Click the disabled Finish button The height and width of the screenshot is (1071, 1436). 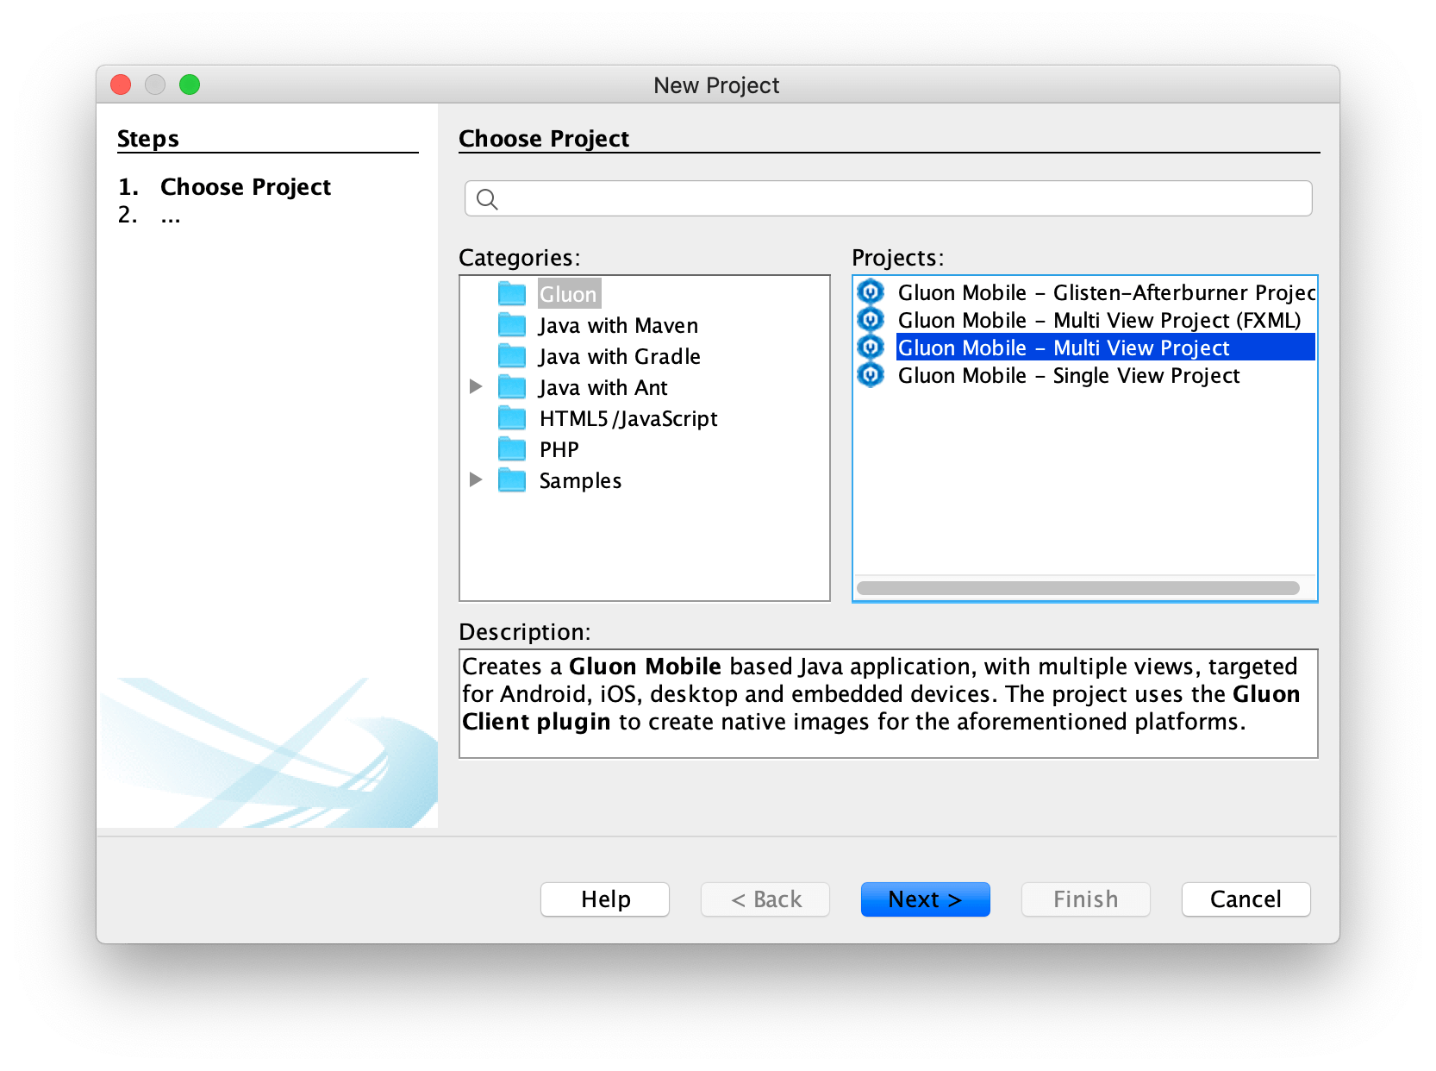point(1086,899)
